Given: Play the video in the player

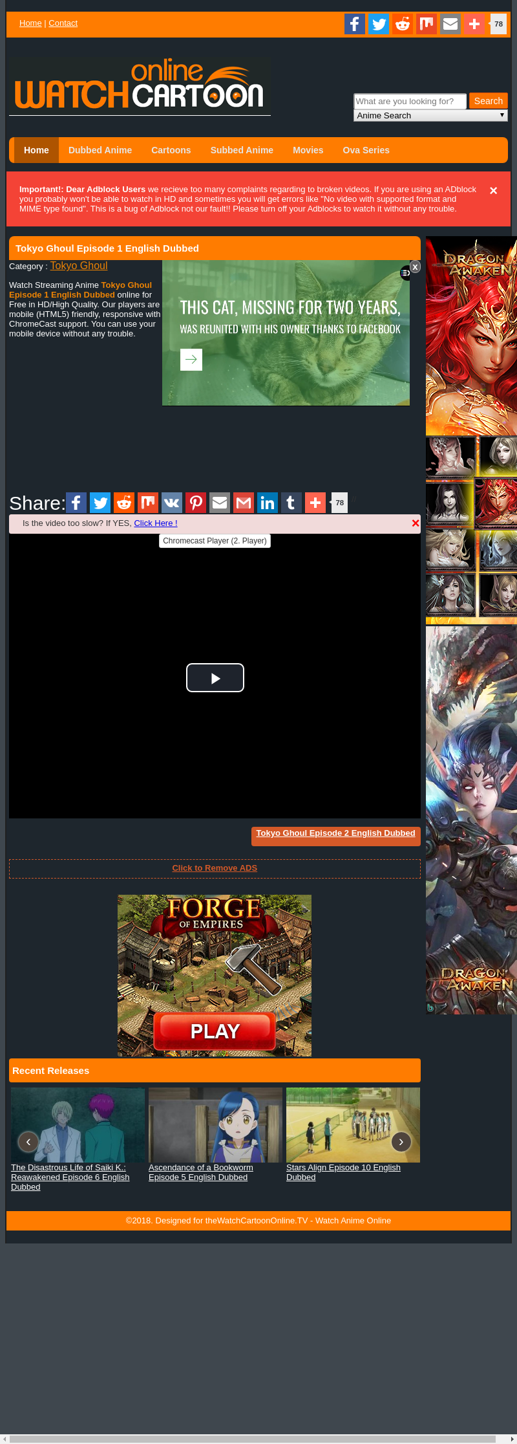Looking at the screenshot, I should pyautogui.click(x=215, y=678).
